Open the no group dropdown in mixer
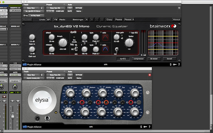This screenshot has height=133, width=213. coord(15,81)
